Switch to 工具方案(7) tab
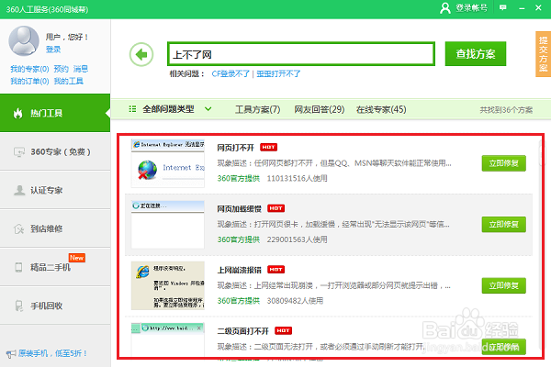Viewport: 551px width, 367px height. pos(257,109)
